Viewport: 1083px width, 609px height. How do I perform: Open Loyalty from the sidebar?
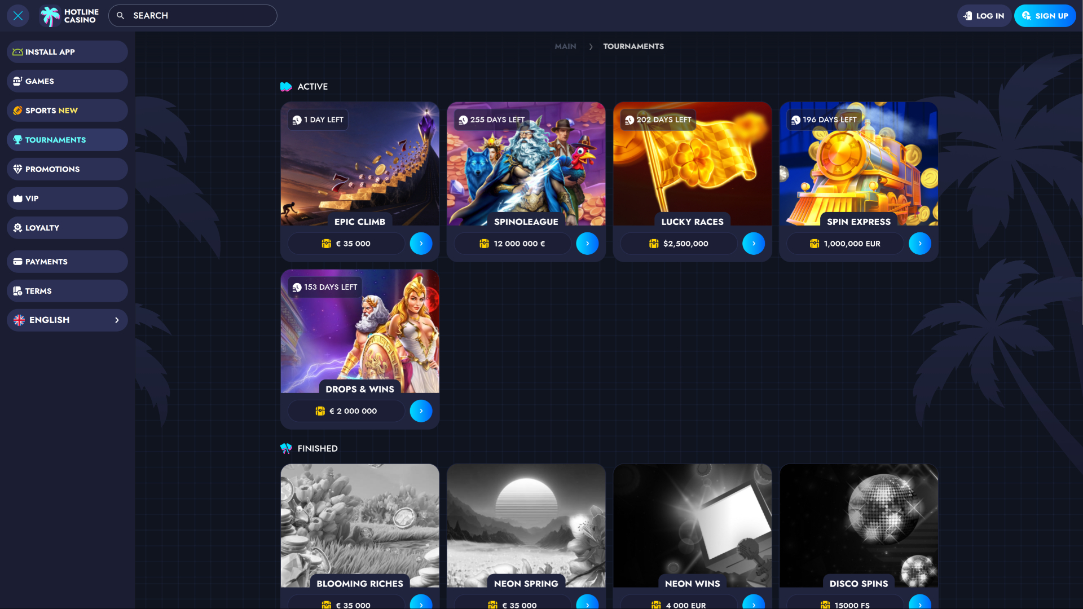pos(67,228)
